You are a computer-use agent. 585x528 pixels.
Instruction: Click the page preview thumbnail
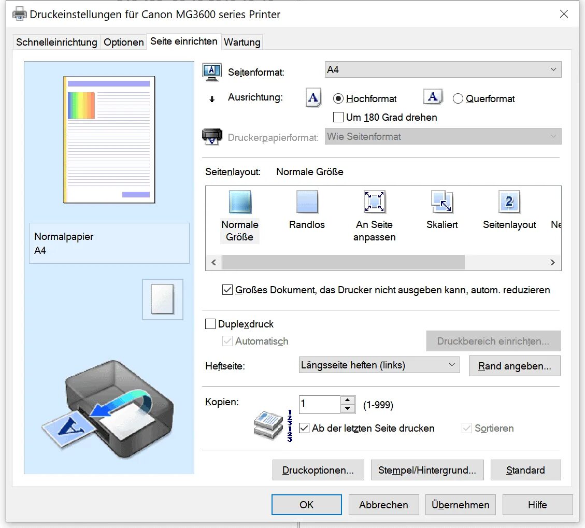[x=109, y=139]
